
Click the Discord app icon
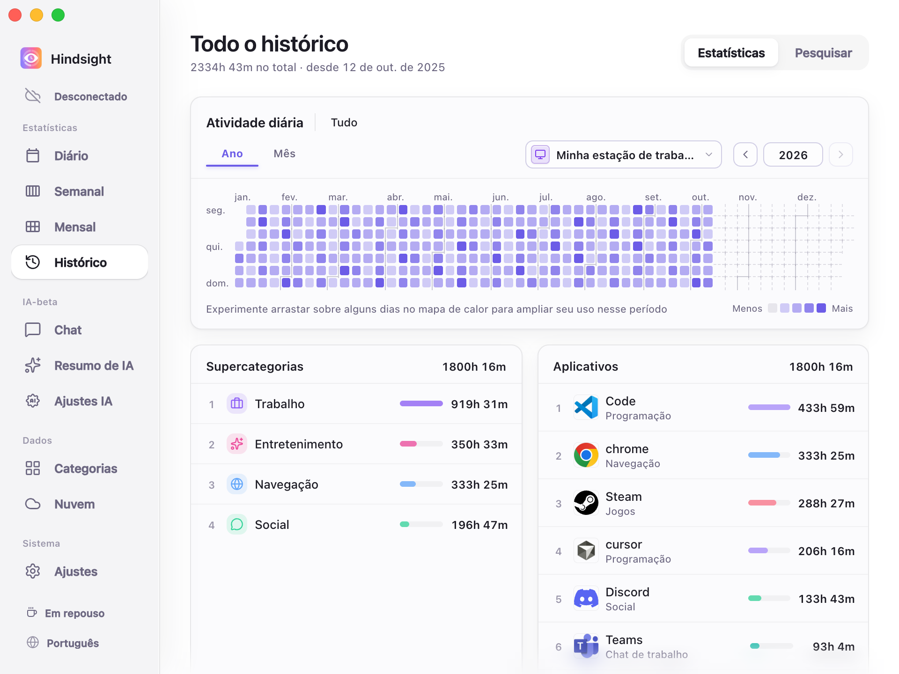(586, 598)
